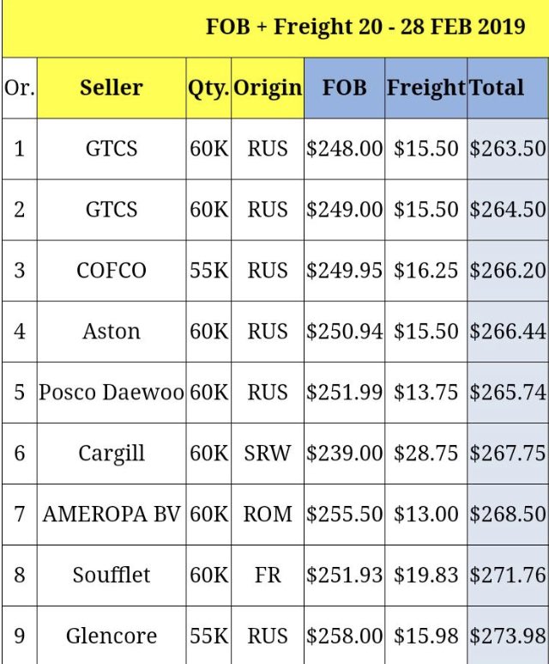Click the $28.75 freight cell
Screen dimensions: 549x664
[x=425, y=454]
